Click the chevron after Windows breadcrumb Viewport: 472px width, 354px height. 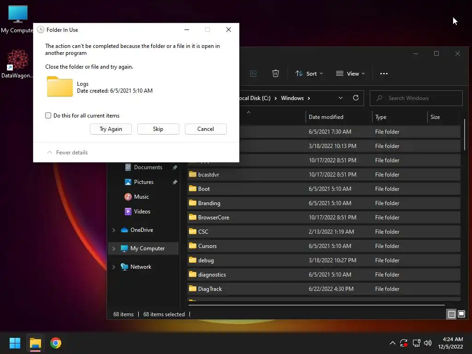309,98
